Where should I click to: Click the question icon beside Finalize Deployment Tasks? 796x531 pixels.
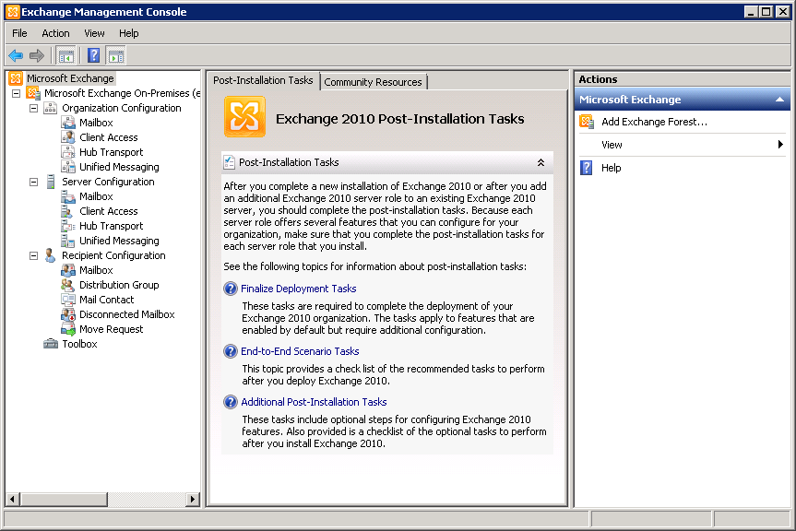(x=231, y=289)
